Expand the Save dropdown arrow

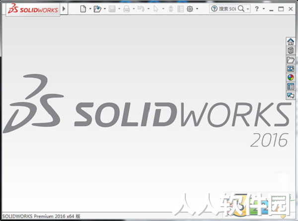click(x=119, y=9)
